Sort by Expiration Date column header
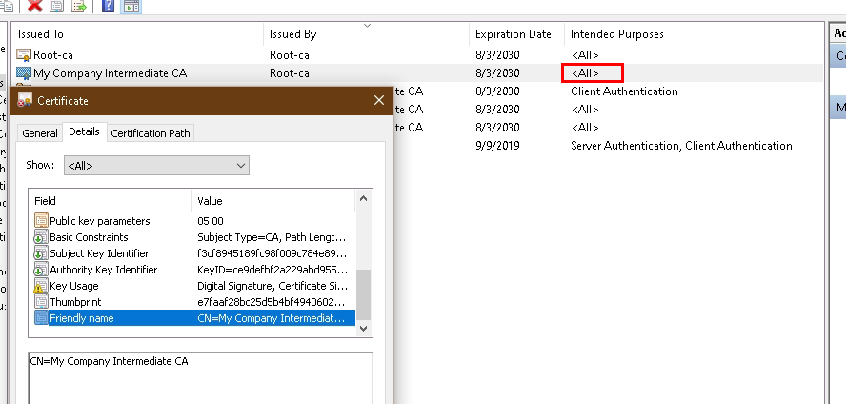The height and width of the screenshot is (404, 846). (x=514, y=34)
